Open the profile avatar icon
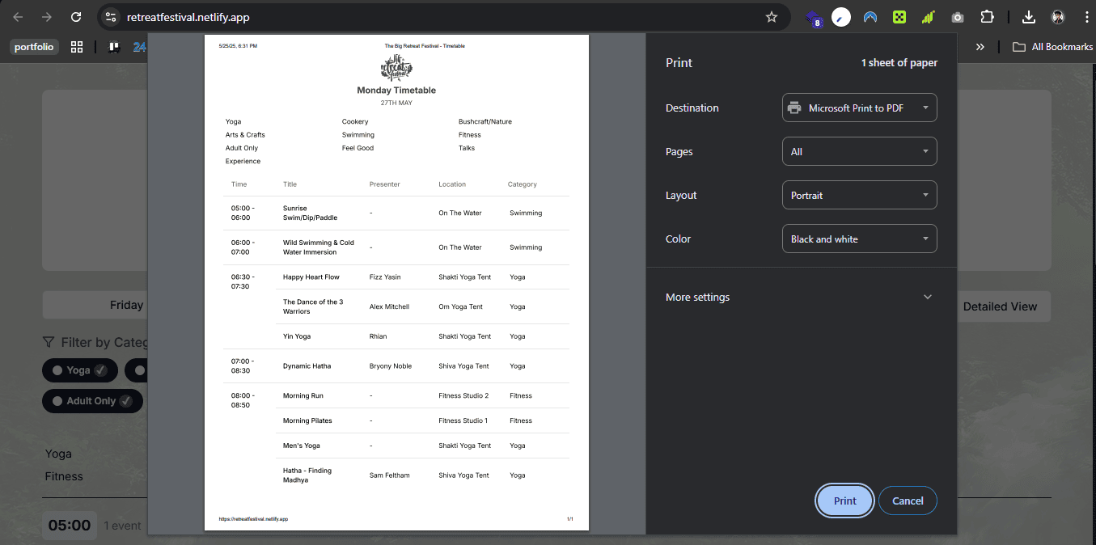 click(x=1058, y=17)
